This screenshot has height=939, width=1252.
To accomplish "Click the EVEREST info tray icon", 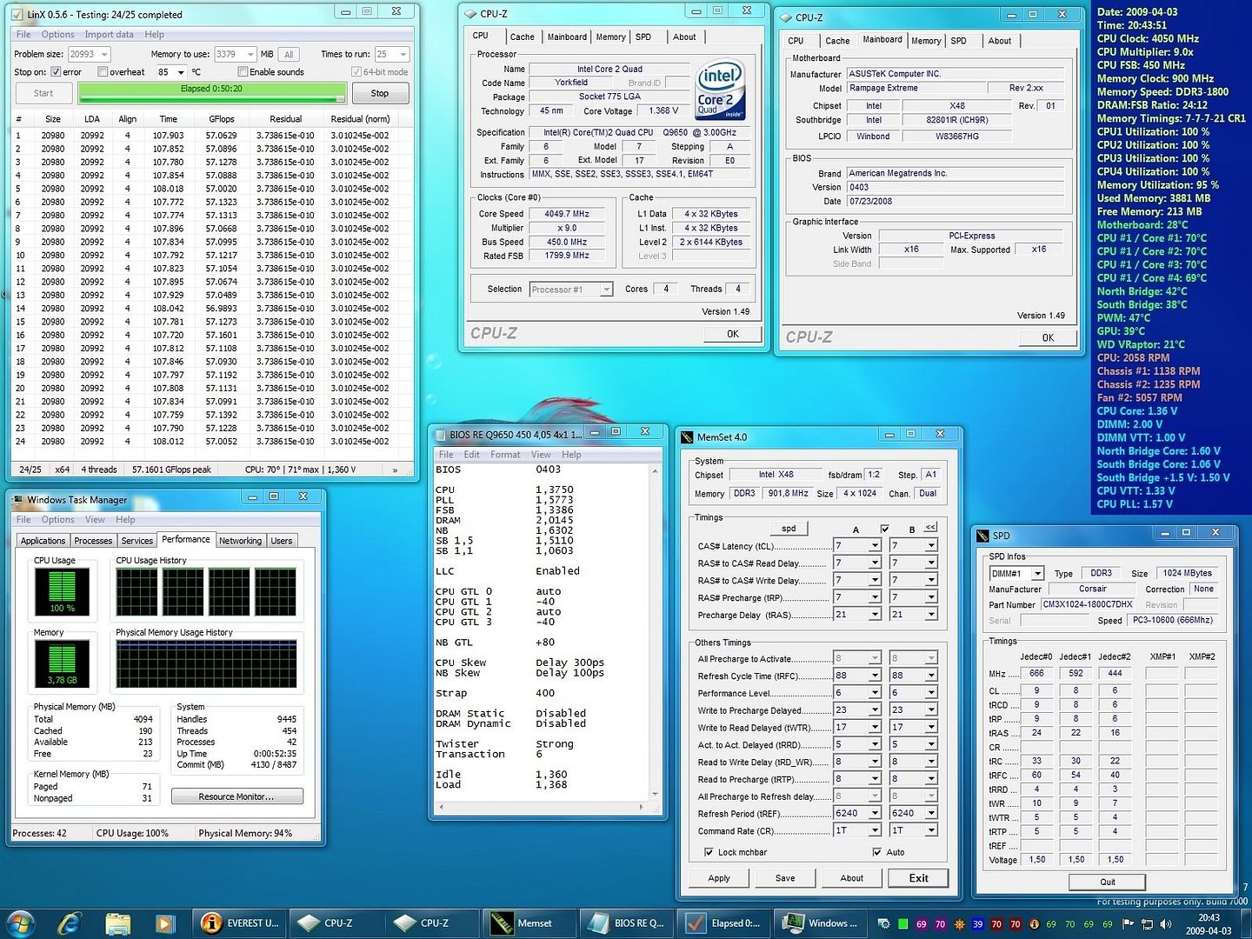I will [x=1034, y=924].
